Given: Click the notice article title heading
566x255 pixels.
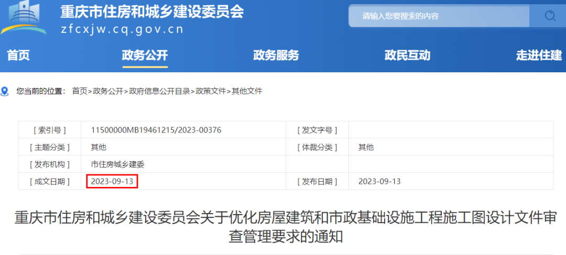Looking at the screenshot, I should [x=286, y=227].
